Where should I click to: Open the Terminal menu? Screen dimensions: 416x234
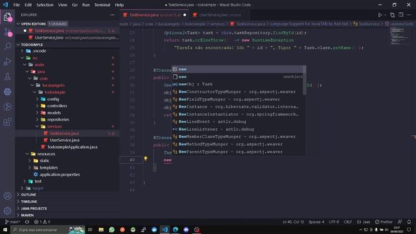click(x=102, y=5)
